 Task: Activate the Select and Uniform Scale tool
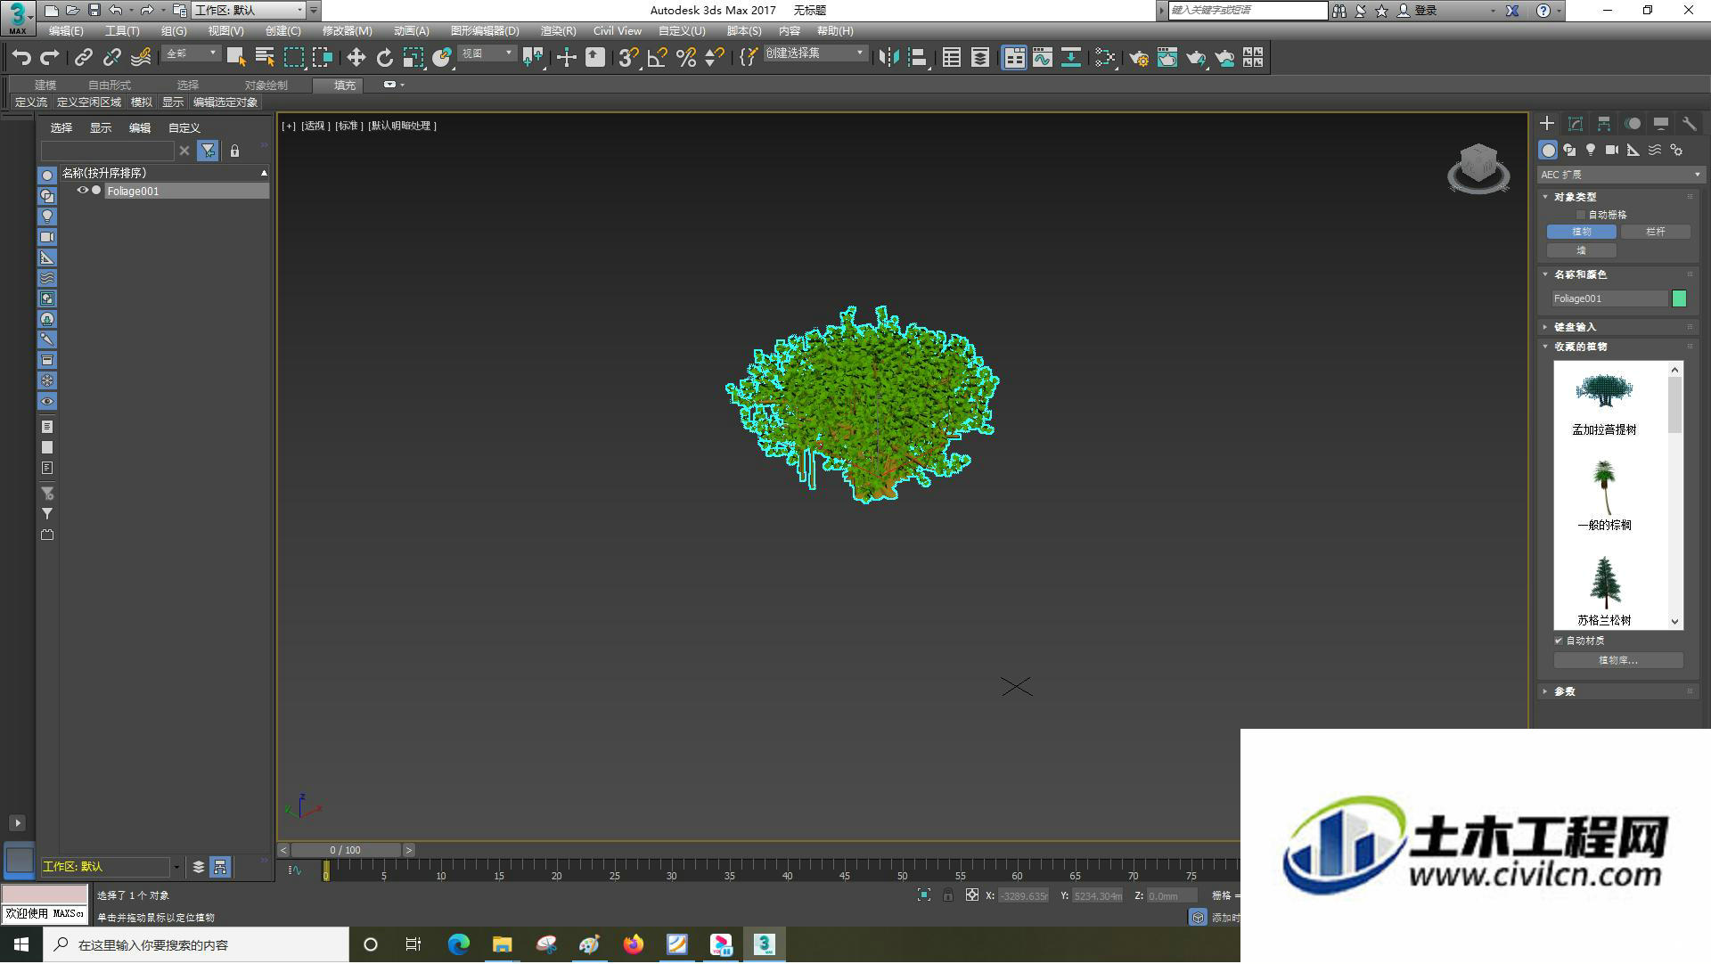click(413, 58)
